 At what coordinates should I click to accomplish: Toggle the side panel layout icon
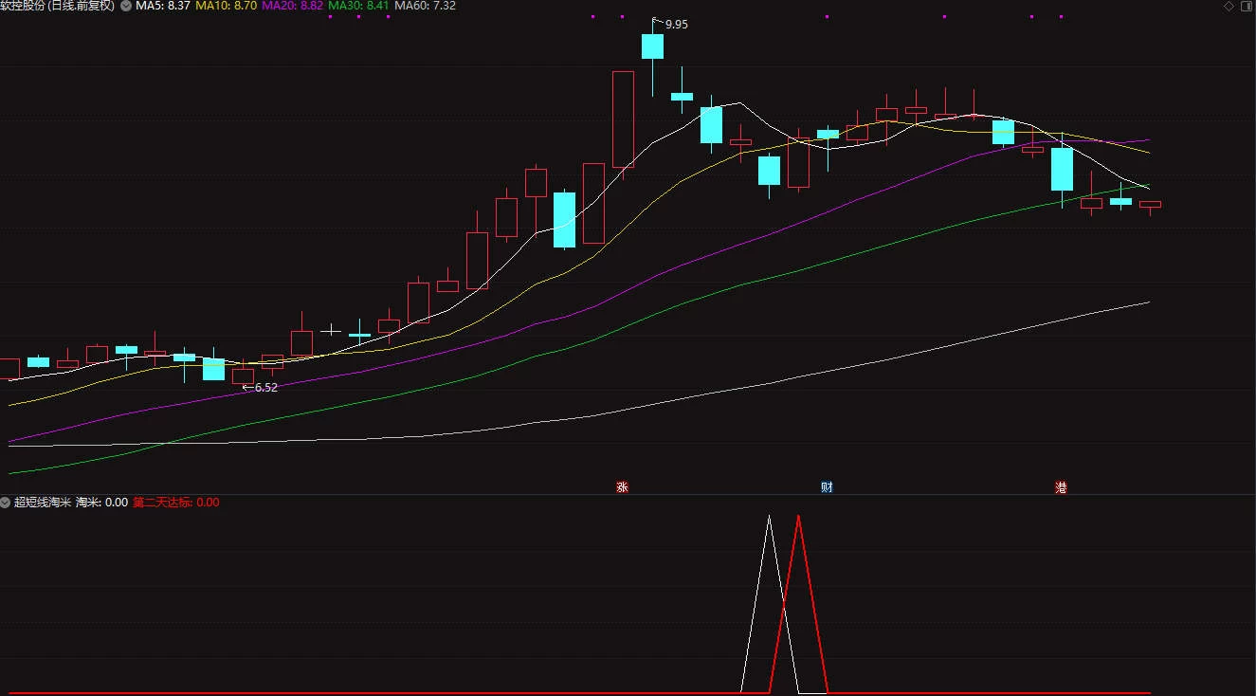point(1246,6)
